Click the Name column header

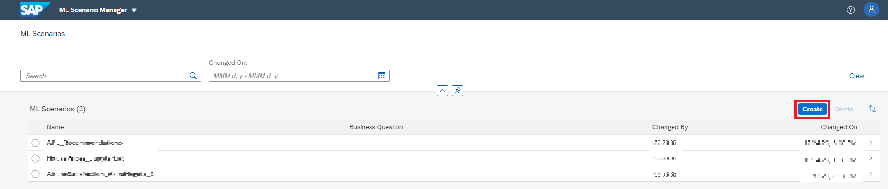coord(55,127)
